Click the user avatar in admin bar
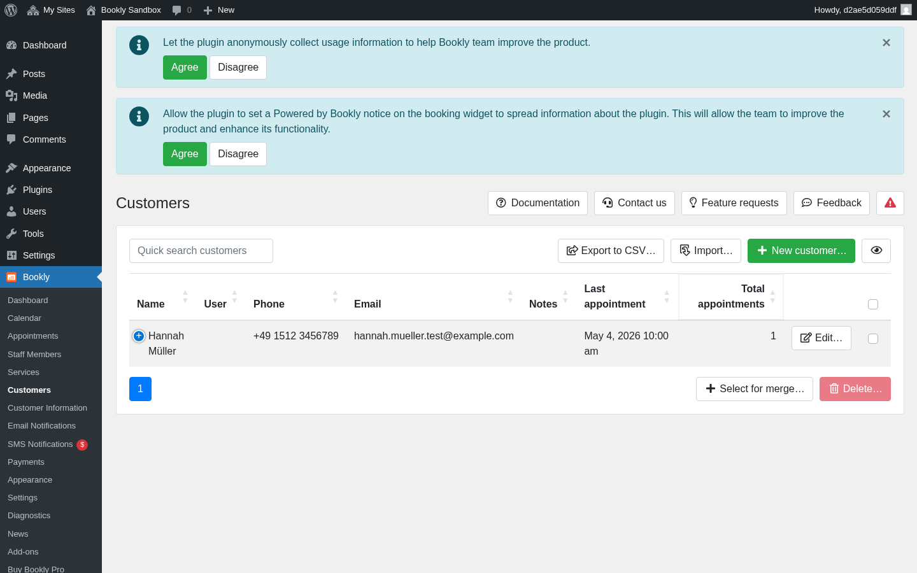This screenshot has width=917, height=573. coord(906,10)
